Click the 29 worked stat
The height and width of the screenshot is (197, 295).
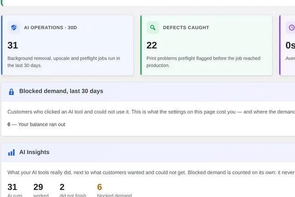(41, 190)
